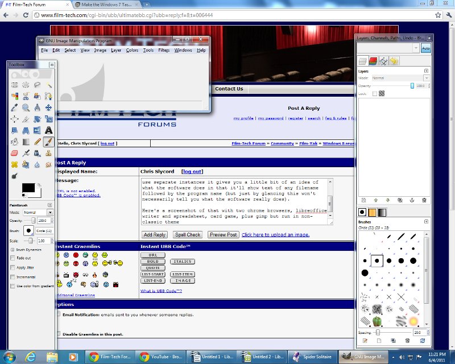Open the Paintbrush options menu arrow

(x=49, y=205)
